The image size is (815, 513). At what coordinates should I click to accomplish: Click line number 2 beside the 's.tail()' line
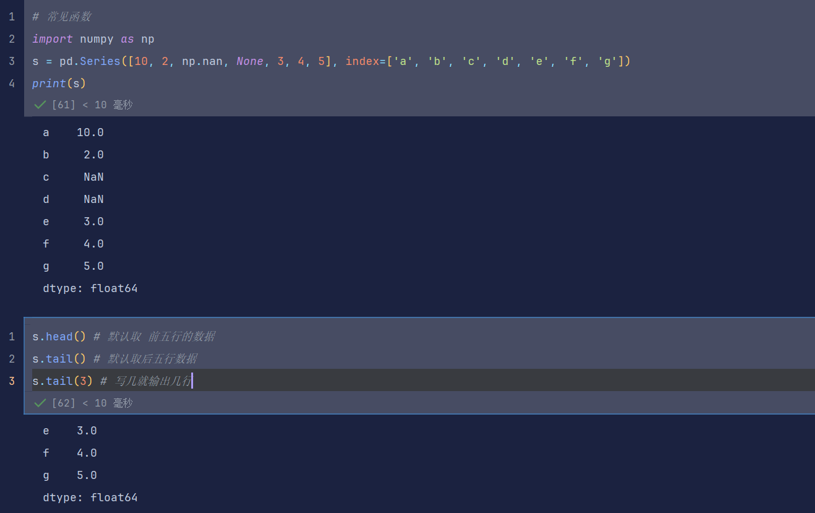pos(12,359)
